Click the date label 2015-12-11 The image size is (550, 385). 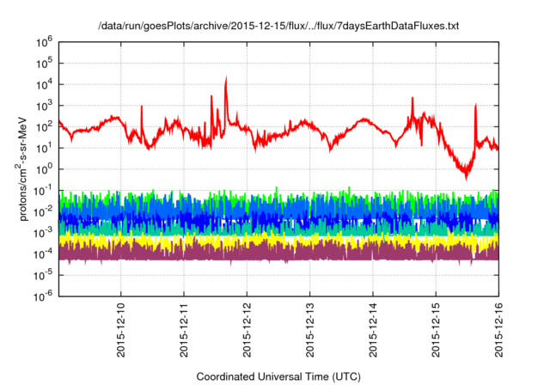(x=184, y=330)
